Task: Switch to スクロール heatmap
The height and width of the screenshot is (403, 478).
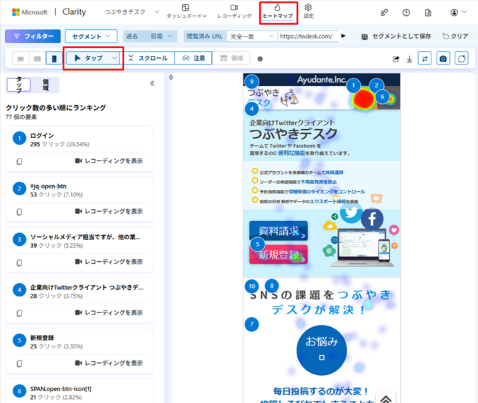Action: point(147,58)
